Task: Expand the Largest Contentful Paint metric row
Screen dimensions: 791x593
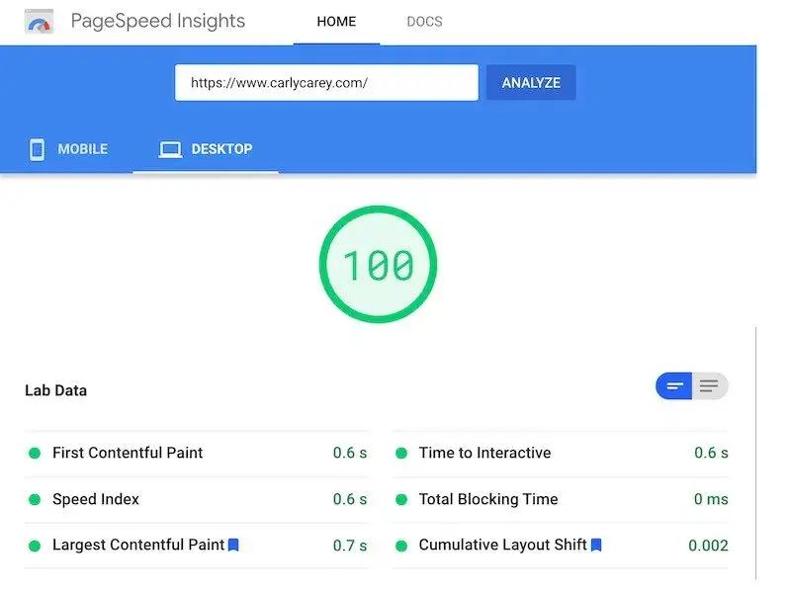Action: [196, 546]
